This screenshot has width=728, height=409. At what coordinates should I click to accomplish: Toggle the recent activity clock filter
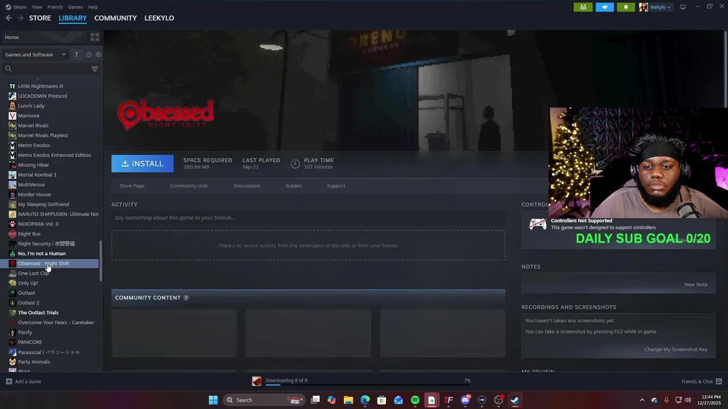(x=89, y=55)
